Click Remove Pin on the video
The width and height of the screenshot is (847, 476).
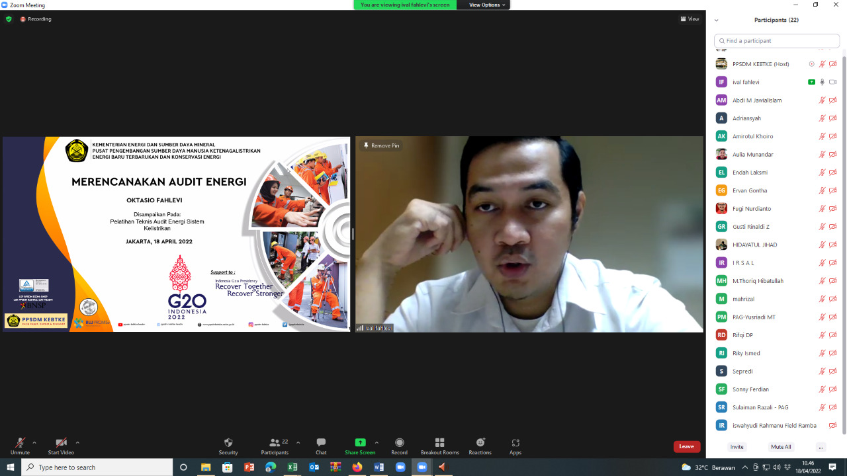tap(381, 145)
